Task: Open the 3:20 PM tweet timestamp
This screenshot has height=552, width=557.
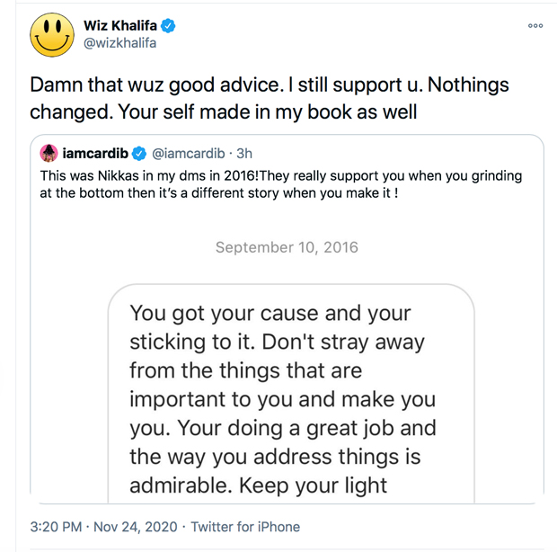Action: click(56, 527)
